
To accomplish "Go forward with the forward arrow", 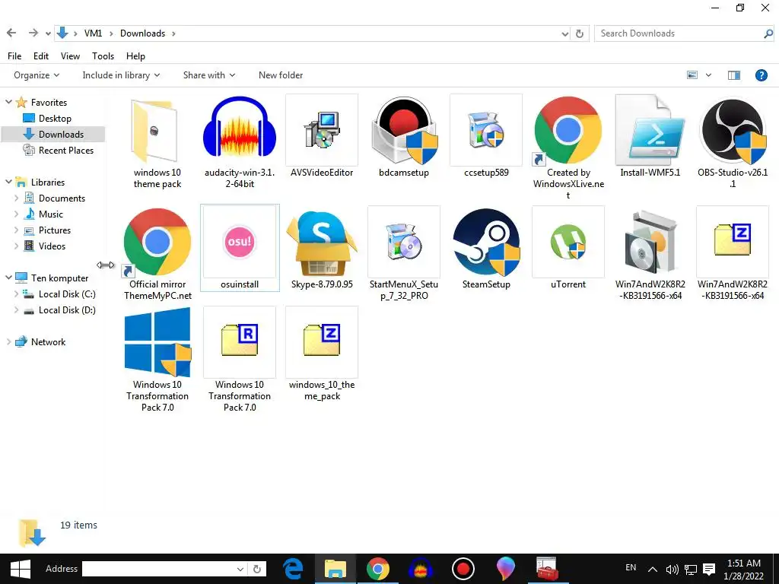I will click(33, 33).
